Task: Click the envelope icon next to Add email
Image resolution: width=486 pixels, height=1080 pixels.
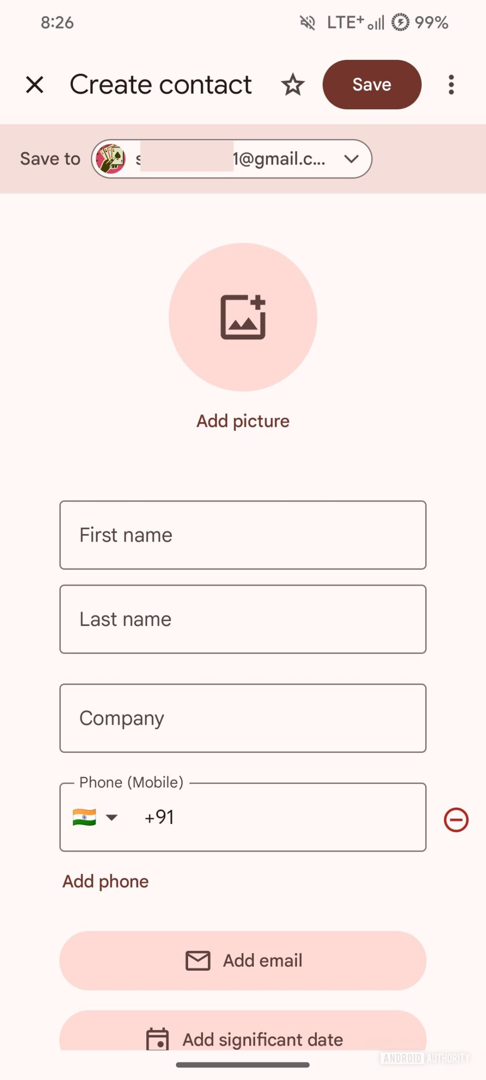Action: click(197, 960)
